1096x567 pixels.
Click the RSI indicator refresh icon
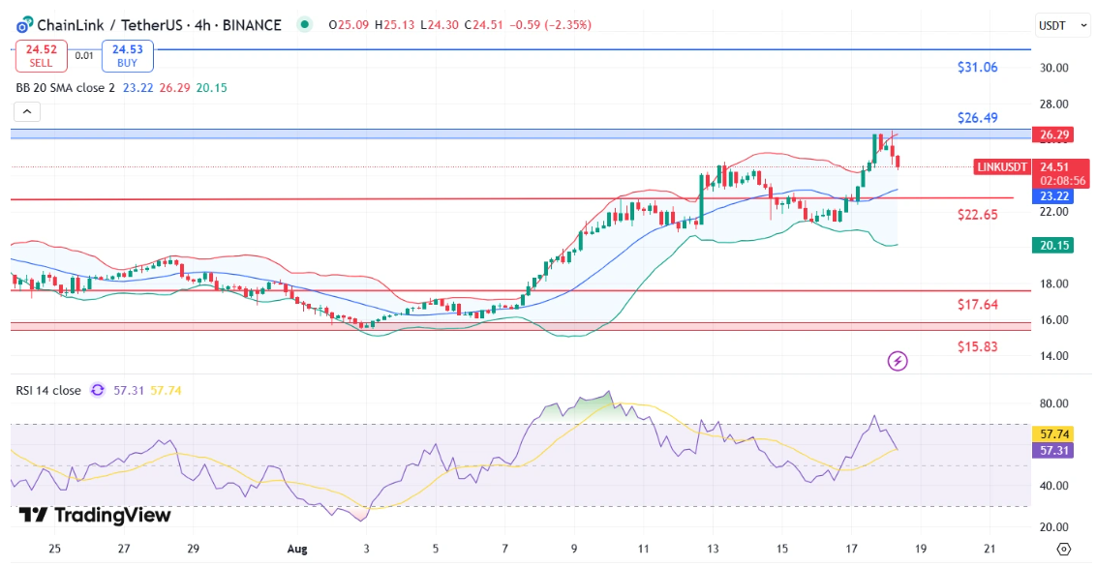click(98, 390)
